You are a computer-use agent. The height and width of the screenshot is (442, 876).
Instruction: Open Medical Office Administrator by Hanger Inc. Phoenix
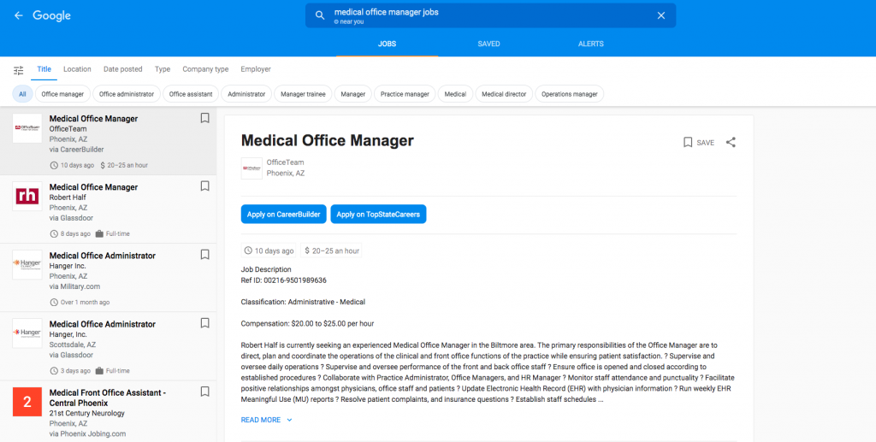(103, 256)
